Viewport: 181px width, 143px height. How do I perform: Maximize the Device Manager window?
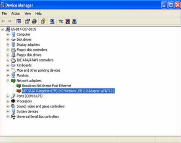click(x=171, y=5)
